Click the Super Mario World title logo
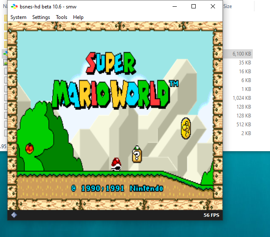Screen dimensions: 270x237 click(x=115, y=80)
